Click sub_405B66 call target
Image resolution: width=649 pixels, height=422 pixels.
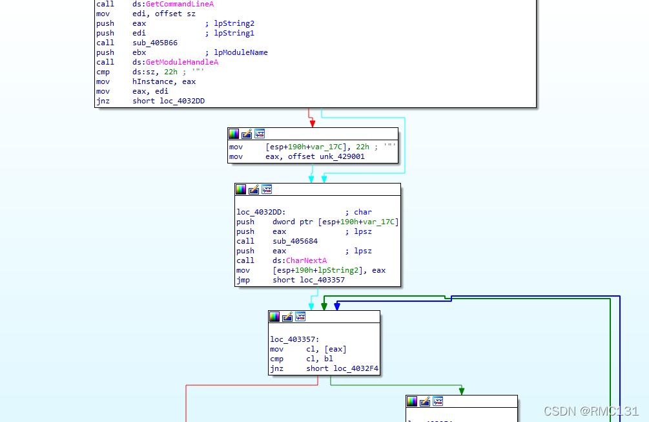(x=155, y=43)
